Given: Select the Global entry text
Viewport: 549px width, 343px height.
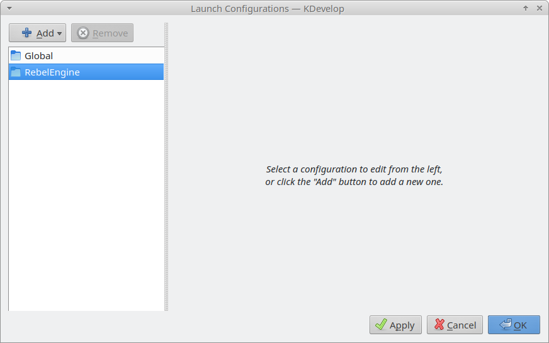Looking at the screenshot, I should 38,55.
